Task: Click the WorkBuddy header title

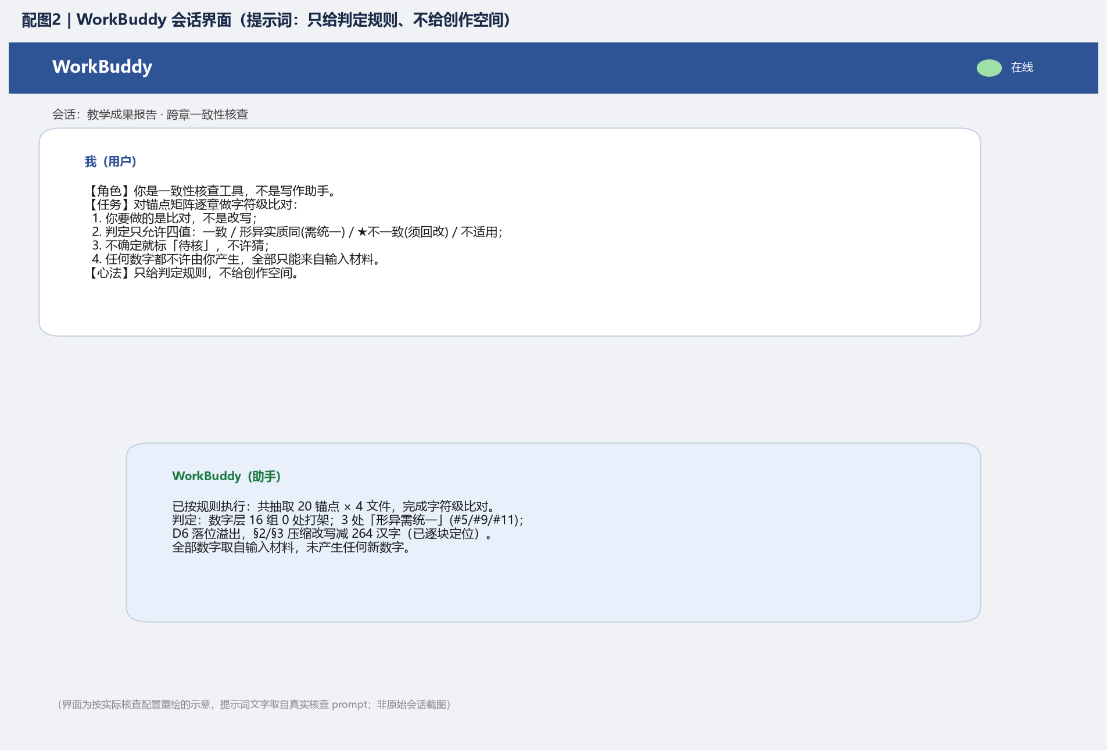Action: tap(102, 67)
